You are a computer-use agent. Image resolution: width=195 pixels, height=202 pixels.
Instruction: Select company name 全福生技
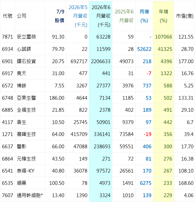click(26, 110)
